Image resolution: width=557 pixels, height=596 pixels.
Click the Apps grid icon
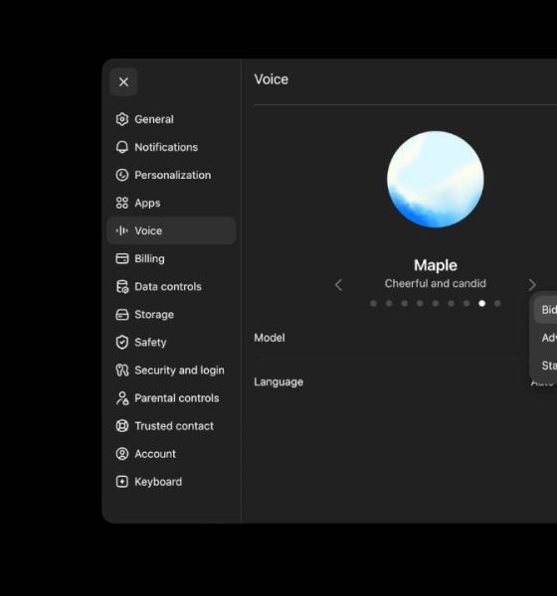click(121, 203)
